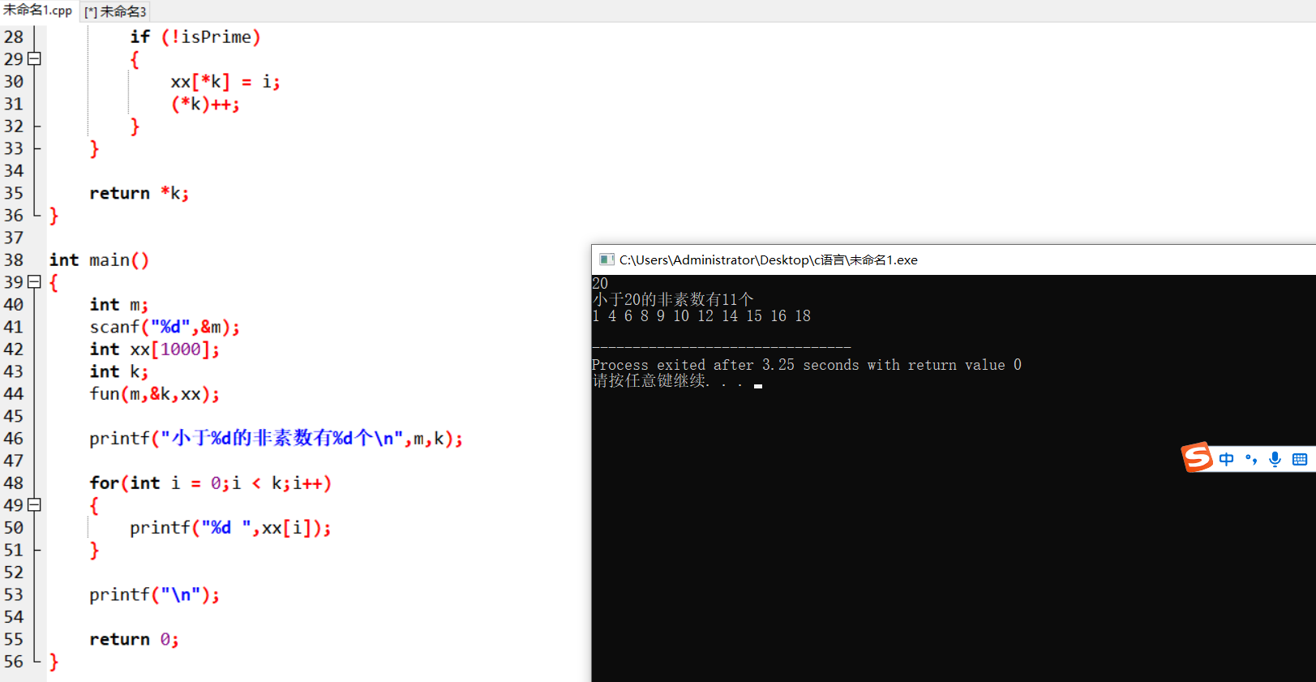This screenshot has width=1316, height=682.
Task: Toggle punctuation mode in Sogou toolbar
Action: tap(1251, 459)
